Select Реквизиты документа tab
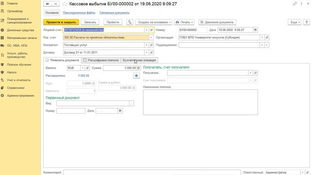This screenshot has width=311, height=175. pyautogui.click(x=63, y=60)
